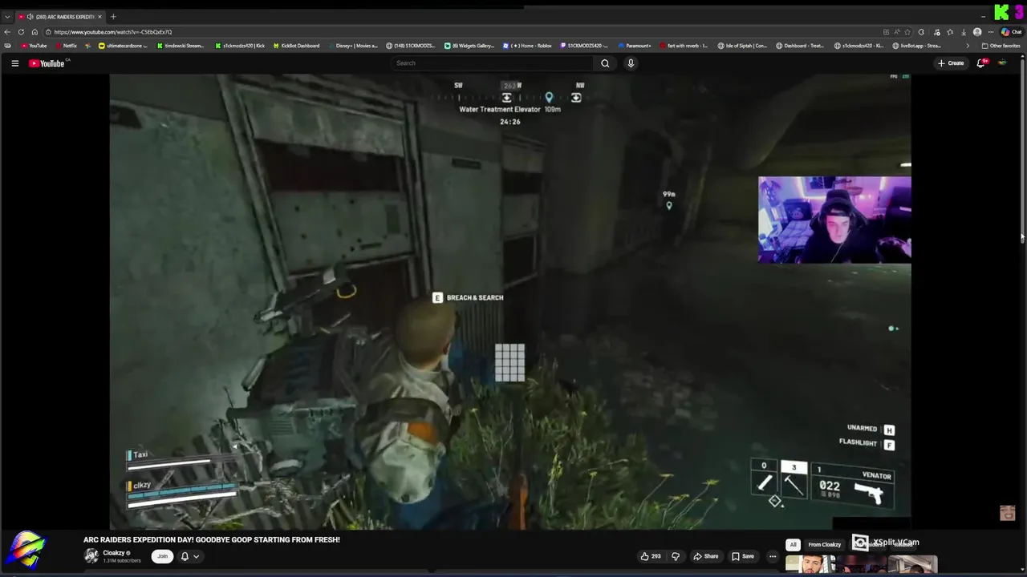The width and height of the screenshot is (1027, 577).
Task: Open the livebot.app bookmark
Action: 916,46
